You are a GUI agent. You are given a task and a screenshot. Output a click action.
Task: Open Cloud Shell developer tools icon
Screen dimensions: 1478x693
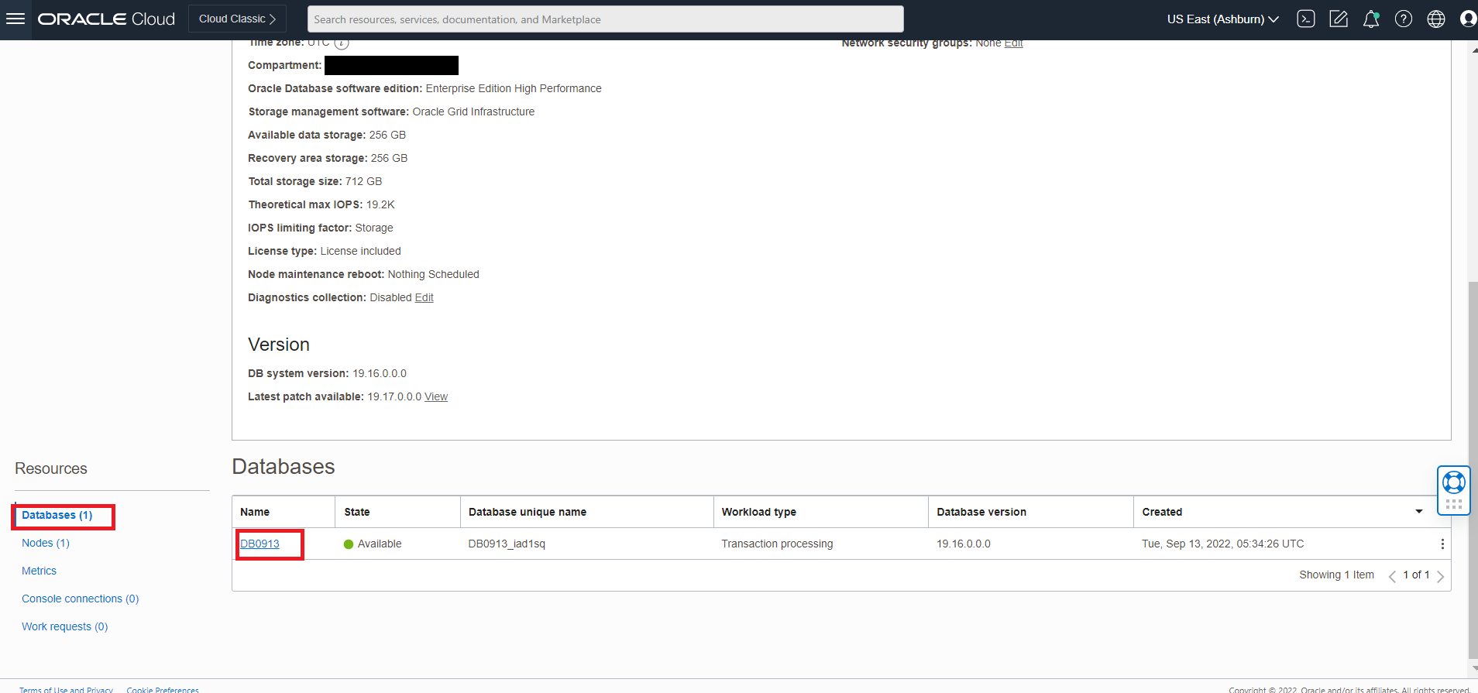coord(1306,19)
